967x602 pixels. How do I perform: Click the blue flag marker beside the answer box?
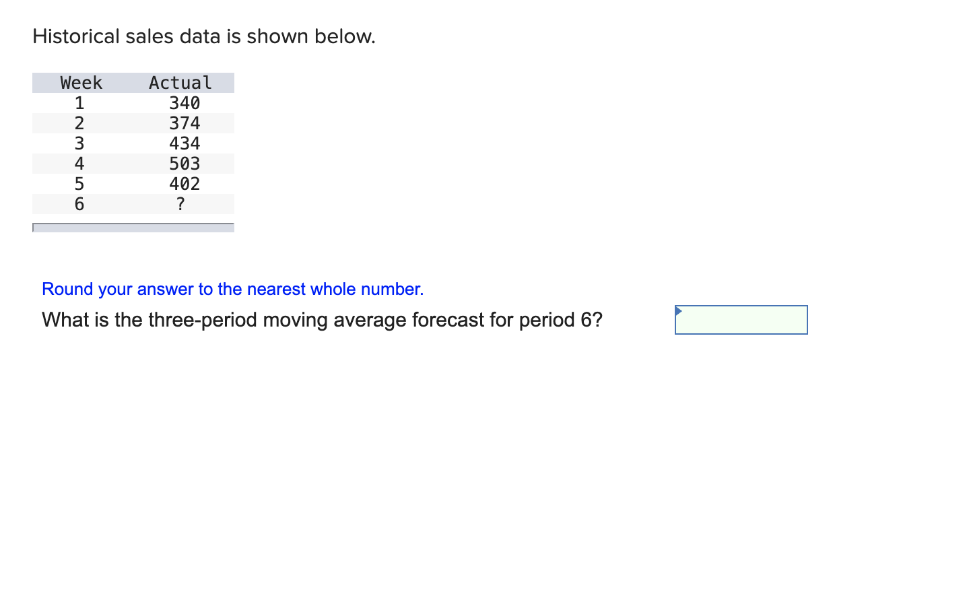click(678, 310)
